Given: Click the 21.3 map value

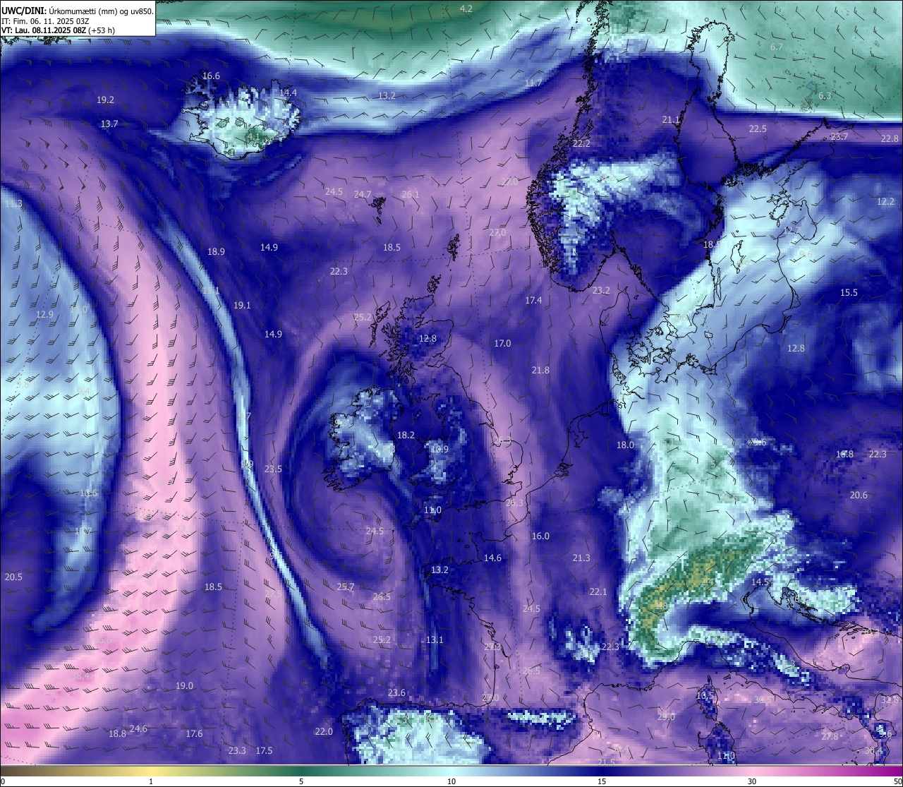Looking at the screenshot, I should (581, 558).
